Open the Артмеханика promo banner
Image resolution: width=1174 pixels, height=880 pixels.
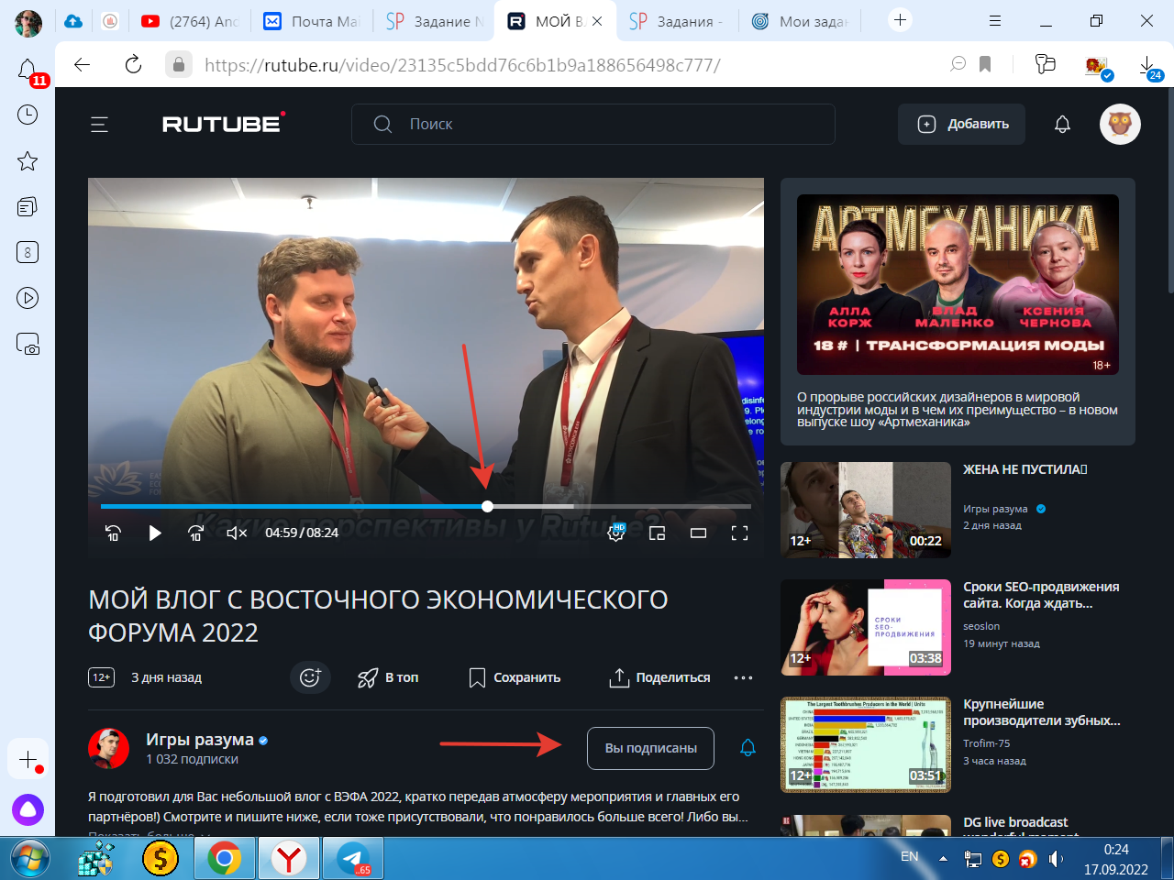tap(958, 312)
